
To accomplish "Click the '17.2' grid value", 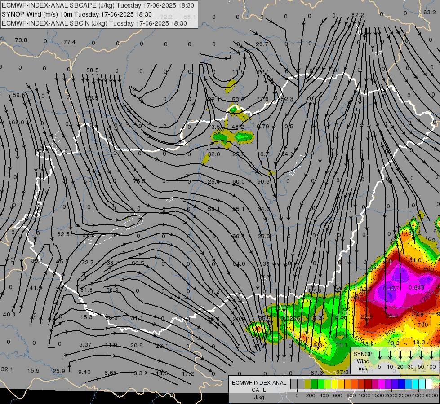I will tap(188, 373).
